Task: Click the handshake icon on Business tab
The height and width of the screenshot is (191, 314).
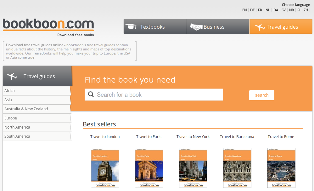Action: point(197,26)
